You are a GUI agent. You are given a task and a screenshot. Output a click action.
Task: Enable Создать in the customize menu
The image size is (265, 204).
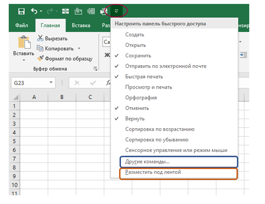tap(174, 35)
